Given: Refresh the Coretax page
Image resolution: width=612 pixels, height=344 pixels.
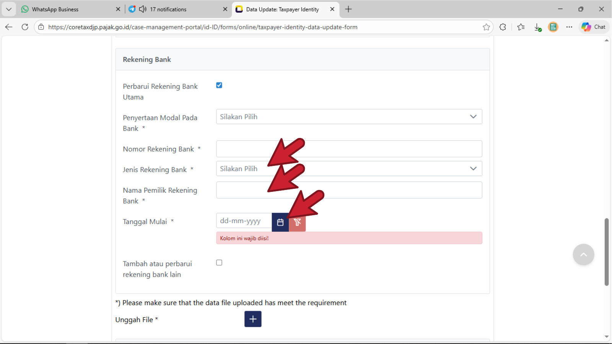Looking at the screenshot, I should point(25,27).
